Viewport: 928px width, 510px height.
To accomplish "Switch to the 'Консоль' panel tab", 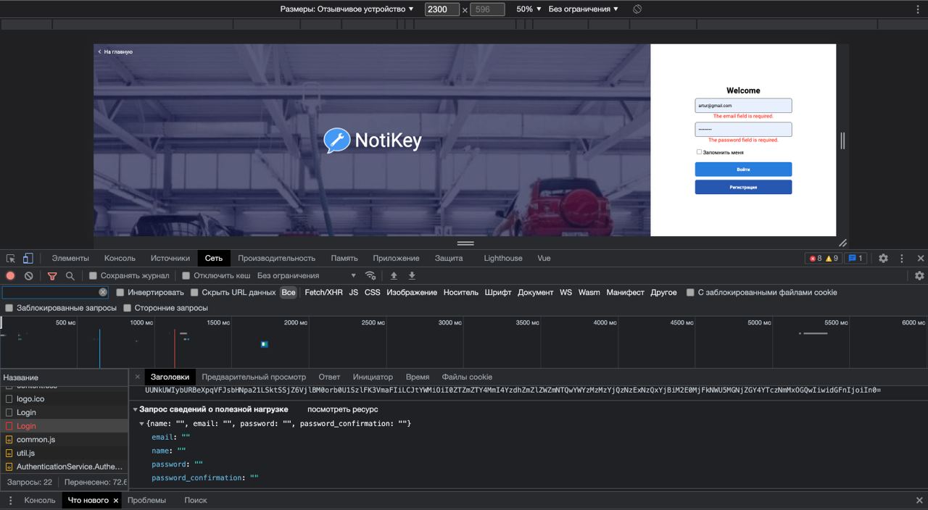I will click(x=120, y=258).
